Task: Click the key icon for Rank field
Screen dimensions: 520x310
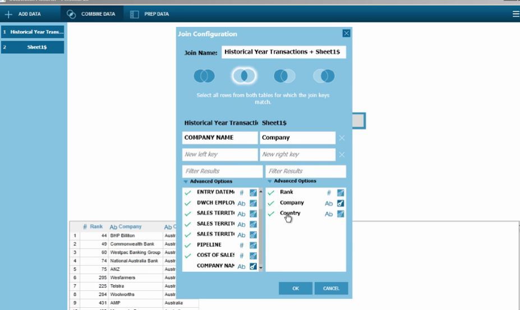Action: coord(340,193)
